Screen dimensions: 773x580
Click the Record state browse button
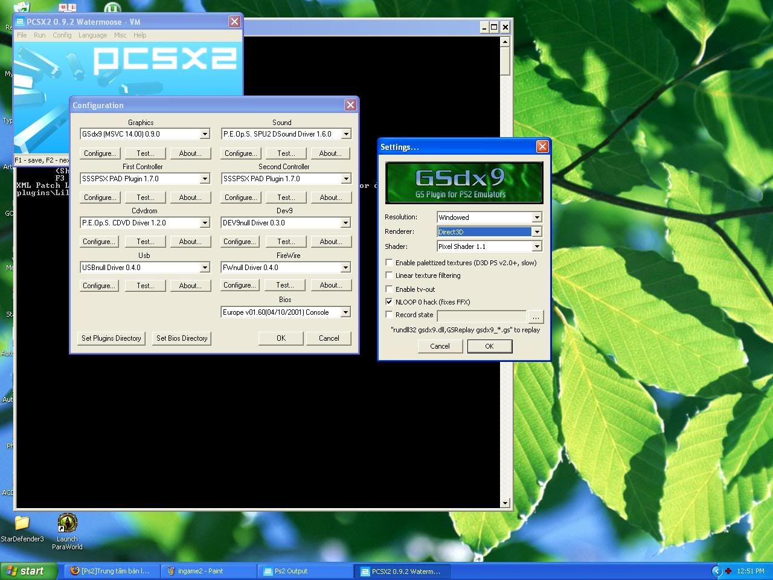[536, 316]
